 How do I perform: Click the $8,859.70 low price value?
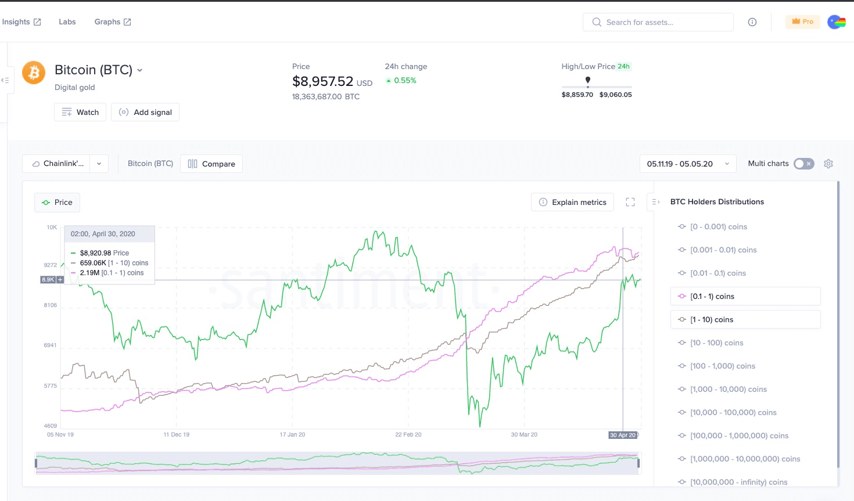(577, 95)
